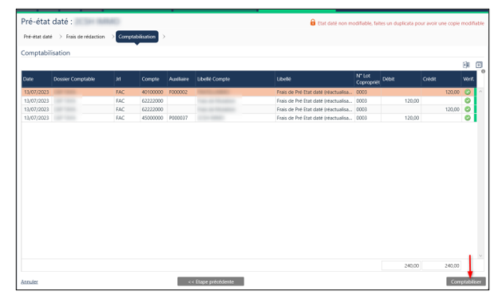Click the Jrl column header
Image resolution: width=502 pixels, height=295 pixels.
(127, 79)
